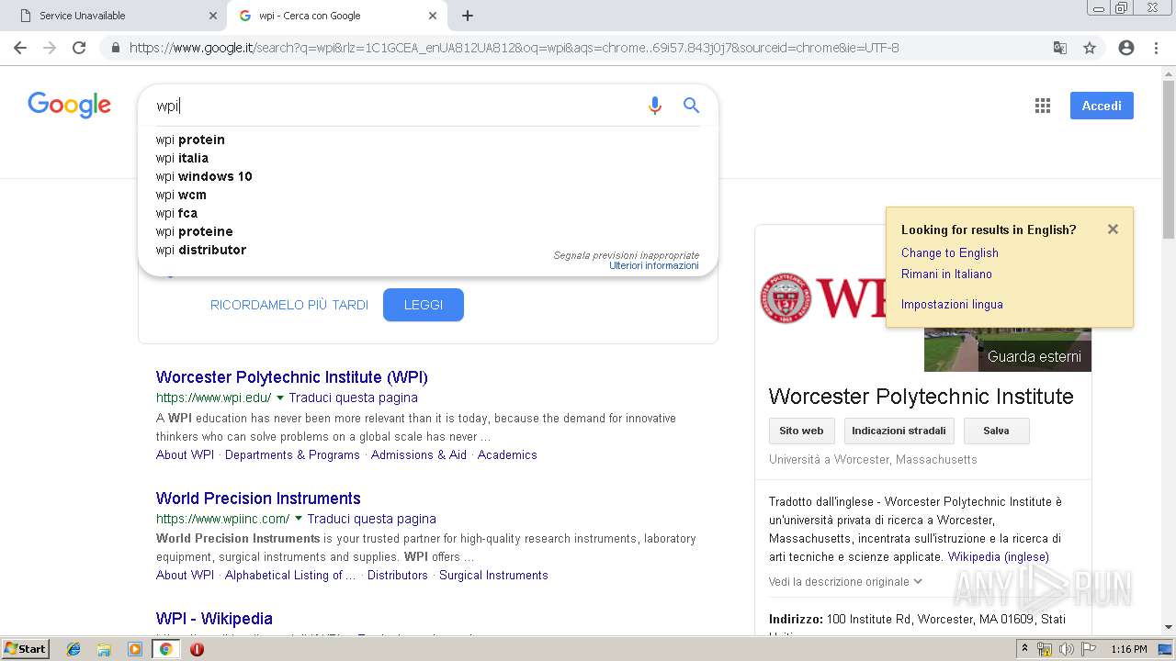Viewport: 1176px width, 661px height.
Task: Click Ulteriori informazioni link
Action: pyautogui.click(x=654, y=265)
